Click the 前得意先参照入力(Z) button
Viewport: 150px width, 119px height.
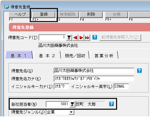[120, 38]
